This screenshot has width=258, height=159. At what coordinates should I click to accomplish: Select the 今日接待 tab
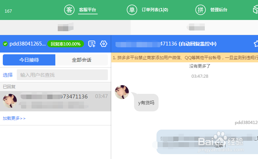point(29,60)
